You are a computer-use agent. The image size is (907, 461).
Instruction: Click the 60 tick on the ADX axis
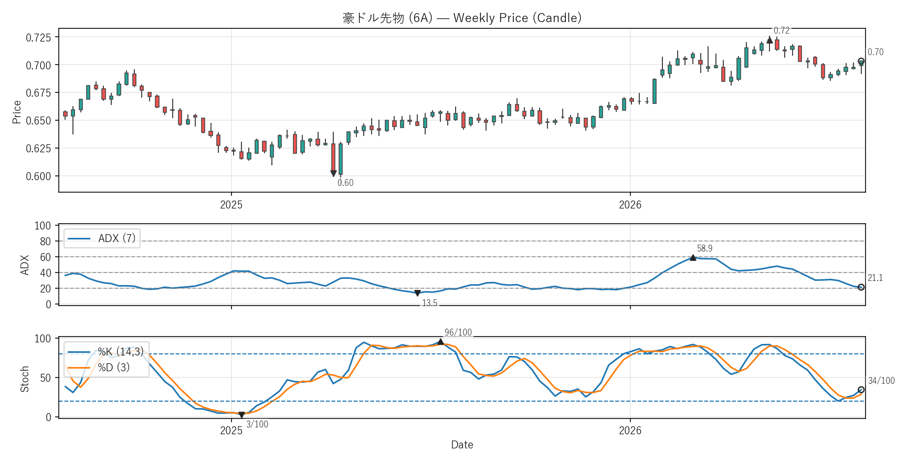46,257
